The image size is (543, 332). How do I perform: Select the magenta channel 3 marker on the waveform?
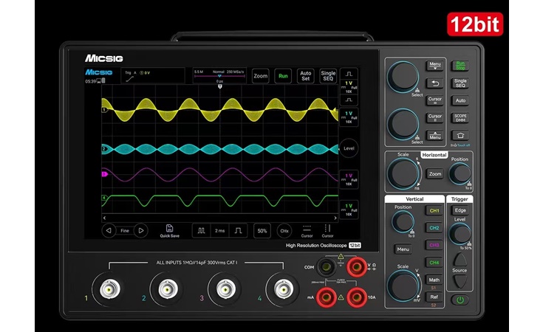tap(104, 174)
